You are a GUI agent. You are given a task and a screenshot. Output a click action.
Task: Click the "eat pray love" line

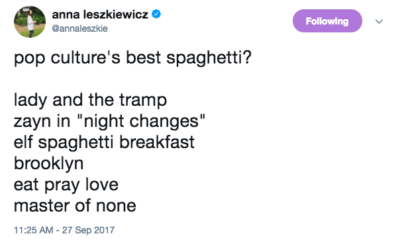point(66,185)
